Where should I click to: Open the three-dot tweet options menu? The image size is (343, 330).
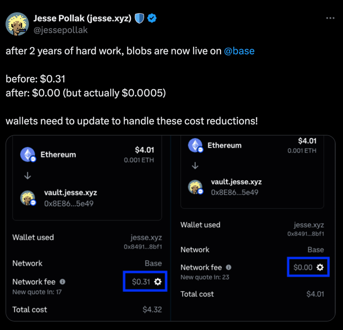point(330,18)
